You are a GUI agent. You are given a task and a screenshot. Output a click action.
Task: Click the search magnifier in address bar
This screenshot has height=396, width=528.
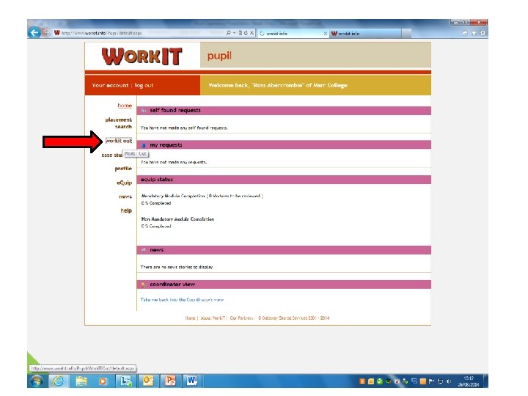click(x=228, y=33)
